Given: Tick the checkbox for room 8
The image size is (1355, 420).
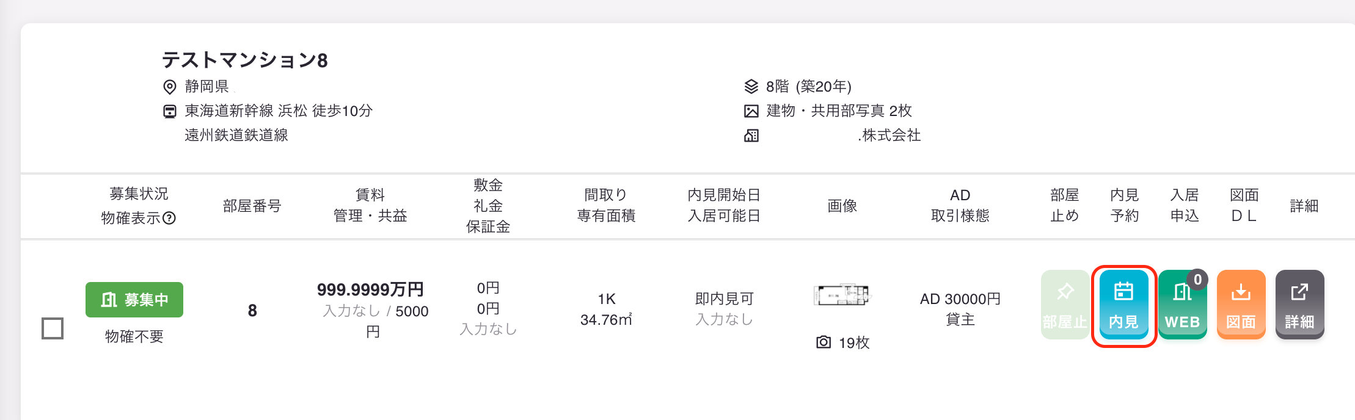Looking at the screenshot, I should click(x=53, y=328).
